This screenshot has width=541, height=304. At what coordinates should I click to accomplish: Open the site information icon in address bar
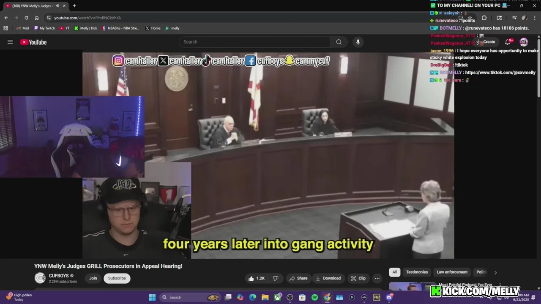[49, 18]
